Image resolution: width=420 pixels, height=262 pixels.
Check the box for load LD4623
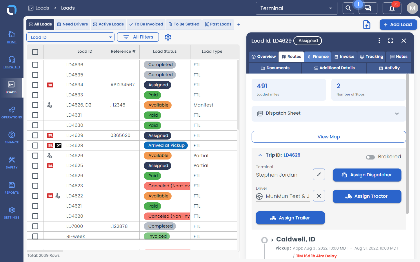35,186
